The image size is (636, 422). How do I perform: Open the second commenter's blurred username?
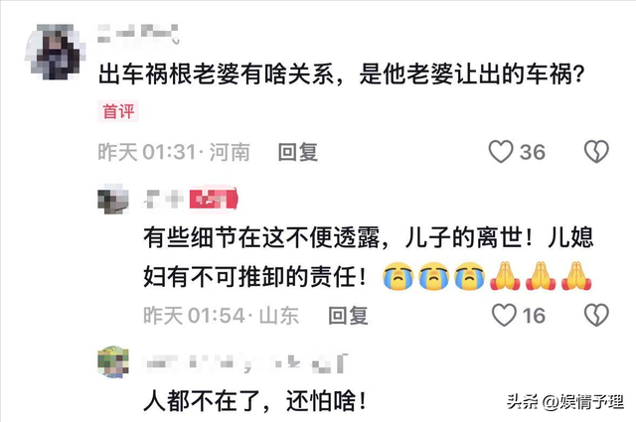point(163,199)
